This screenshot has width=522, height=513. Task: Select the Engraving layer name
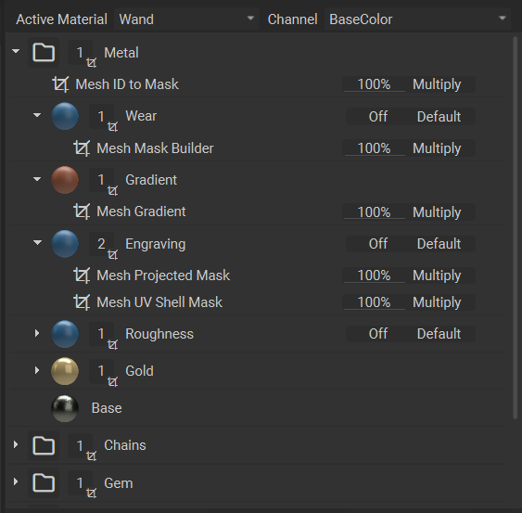click(x=156, y=244)
